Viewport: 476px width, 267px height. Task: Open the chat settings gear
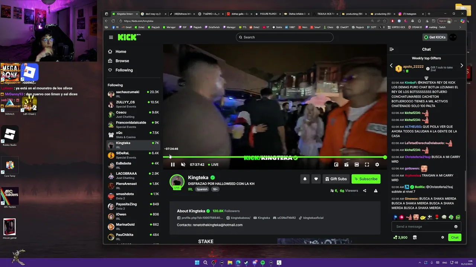(443, 237)
